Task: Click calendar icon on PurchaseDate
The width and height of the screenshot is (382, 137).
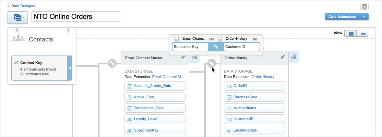Action: (x=229, y=97)
